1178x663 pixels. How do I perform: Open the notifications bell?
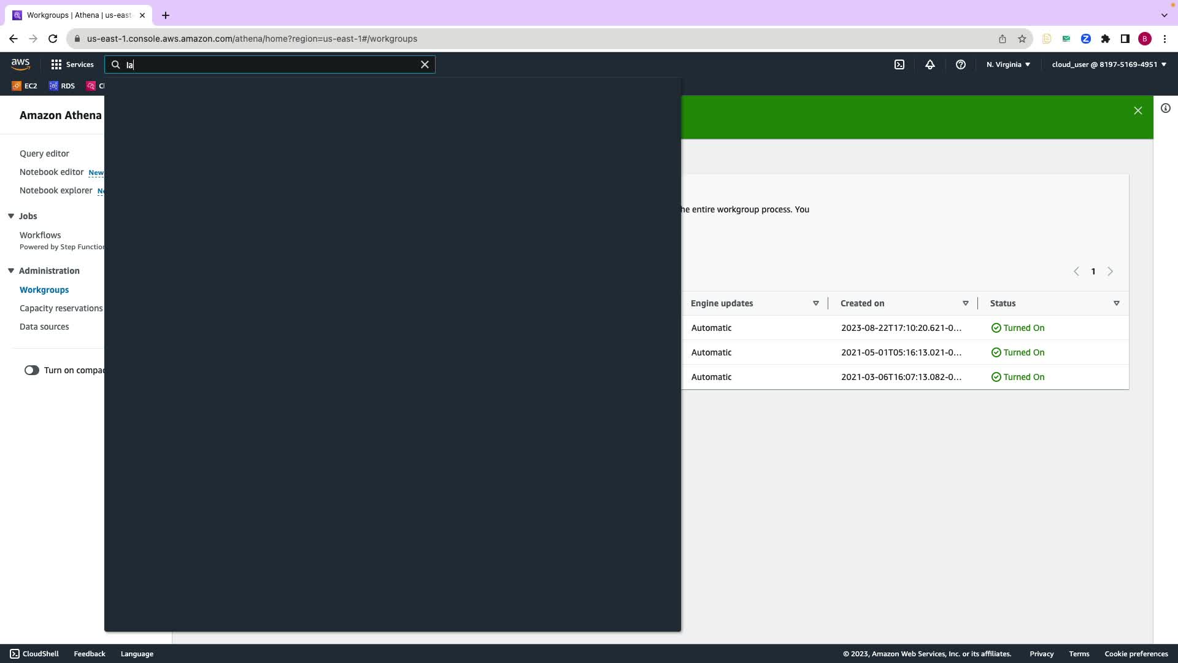930,64
